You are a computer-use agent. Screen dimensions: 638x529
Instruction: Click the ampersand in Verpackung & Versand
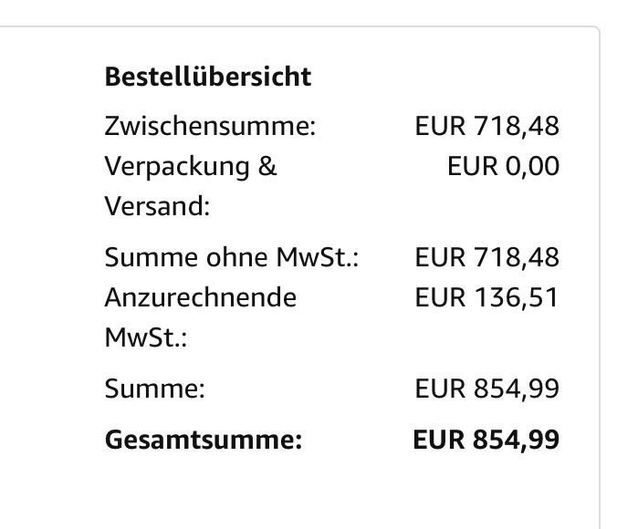click(x=267, y=166)
